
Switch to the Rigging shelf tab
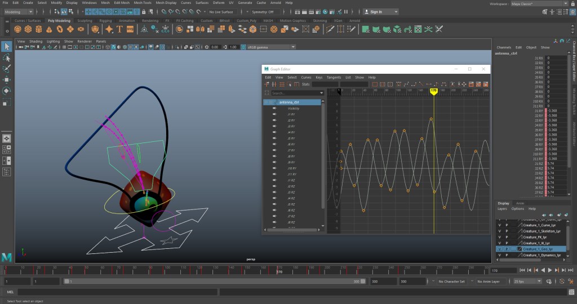click(x=105, y=21)
